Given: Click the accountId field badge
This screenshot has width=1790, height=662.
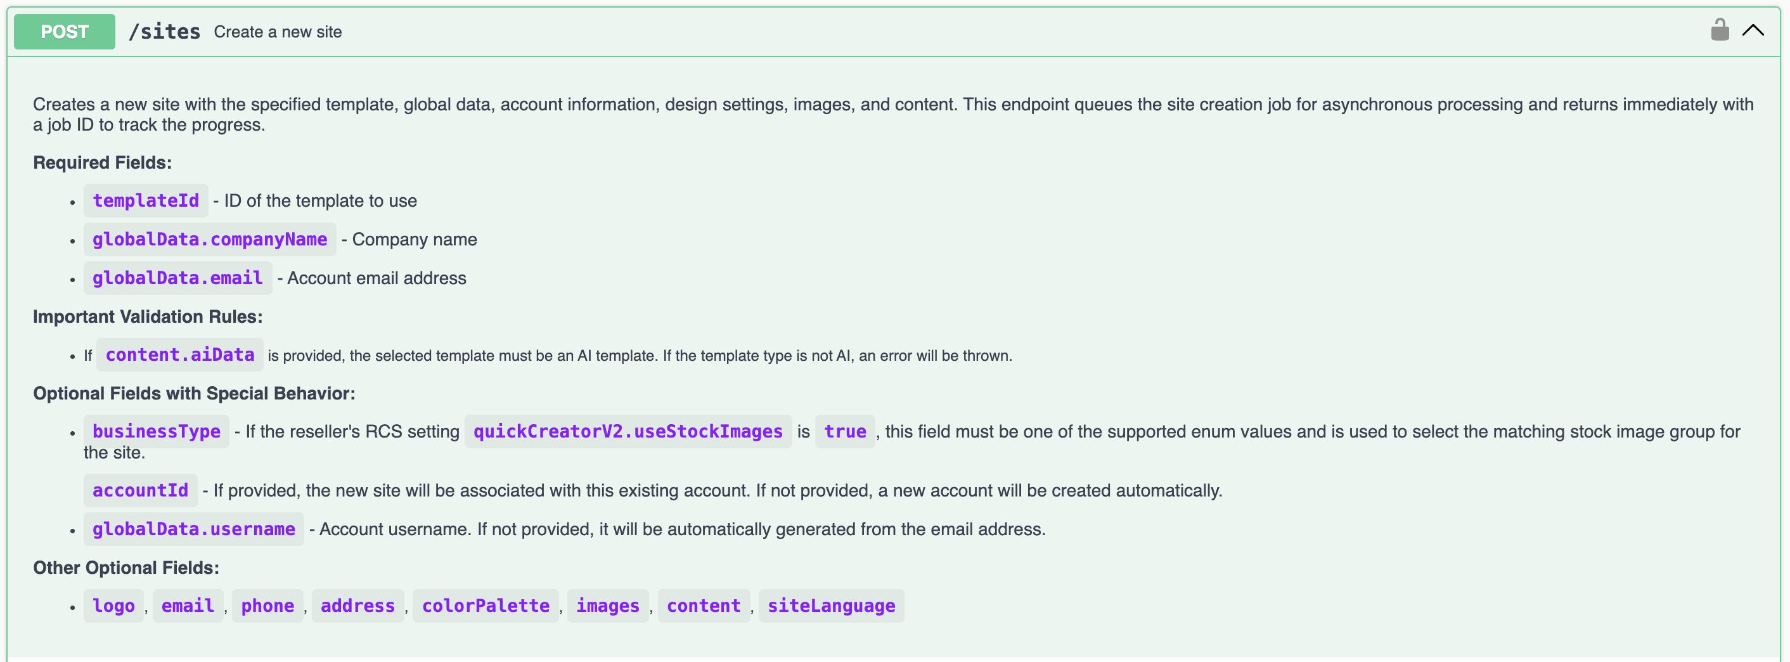Looking at the screenshot, I should [139, 490].
